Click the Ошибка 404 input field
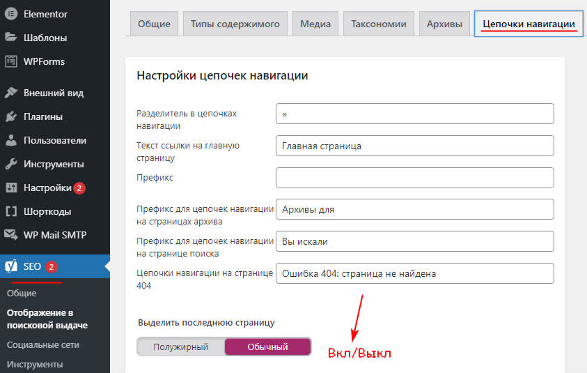 pyautogui.click(x=415, y=273)
